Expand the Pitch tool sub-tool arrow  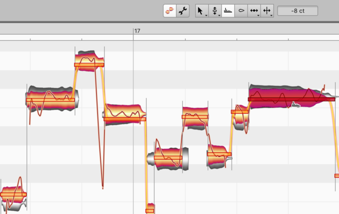(x=219, y=15)
